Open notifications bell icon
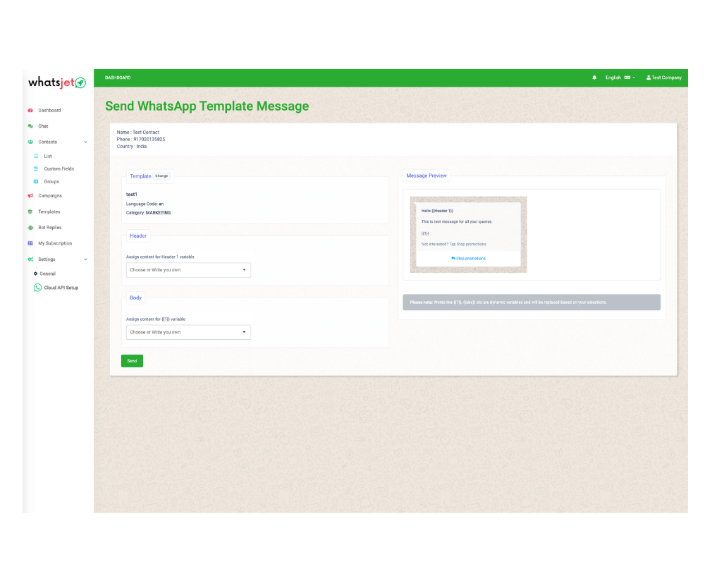The width and height of the screenshot is (705, 564). point(594,78)
